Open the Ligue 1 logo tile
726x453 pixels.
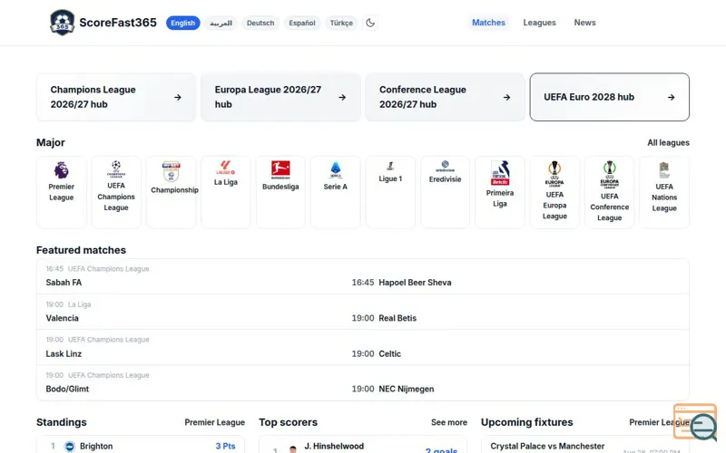(390, 192)
